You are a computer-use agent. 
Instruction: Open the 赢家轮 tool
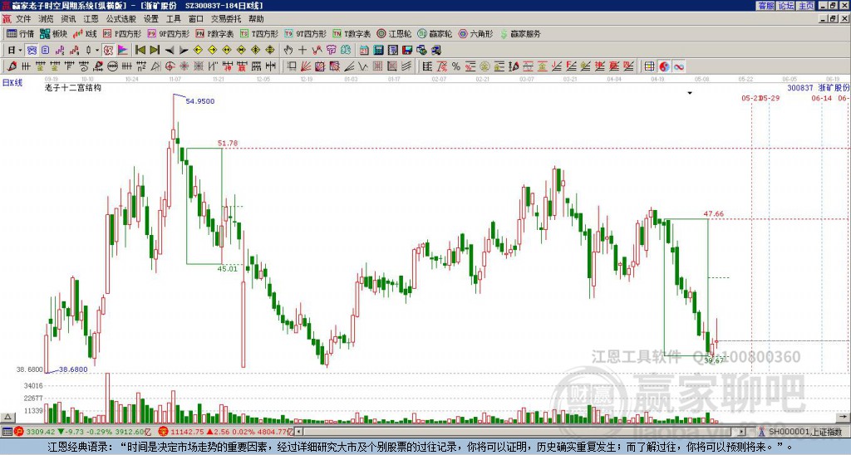[435, 33]
